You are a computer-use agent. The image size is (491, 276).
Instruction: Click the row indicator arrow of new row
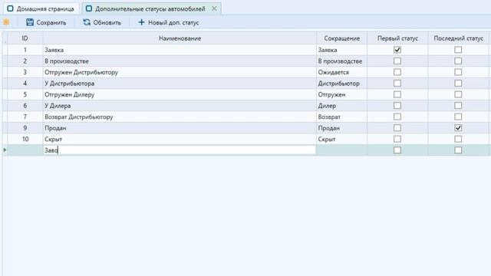(5, 150)
